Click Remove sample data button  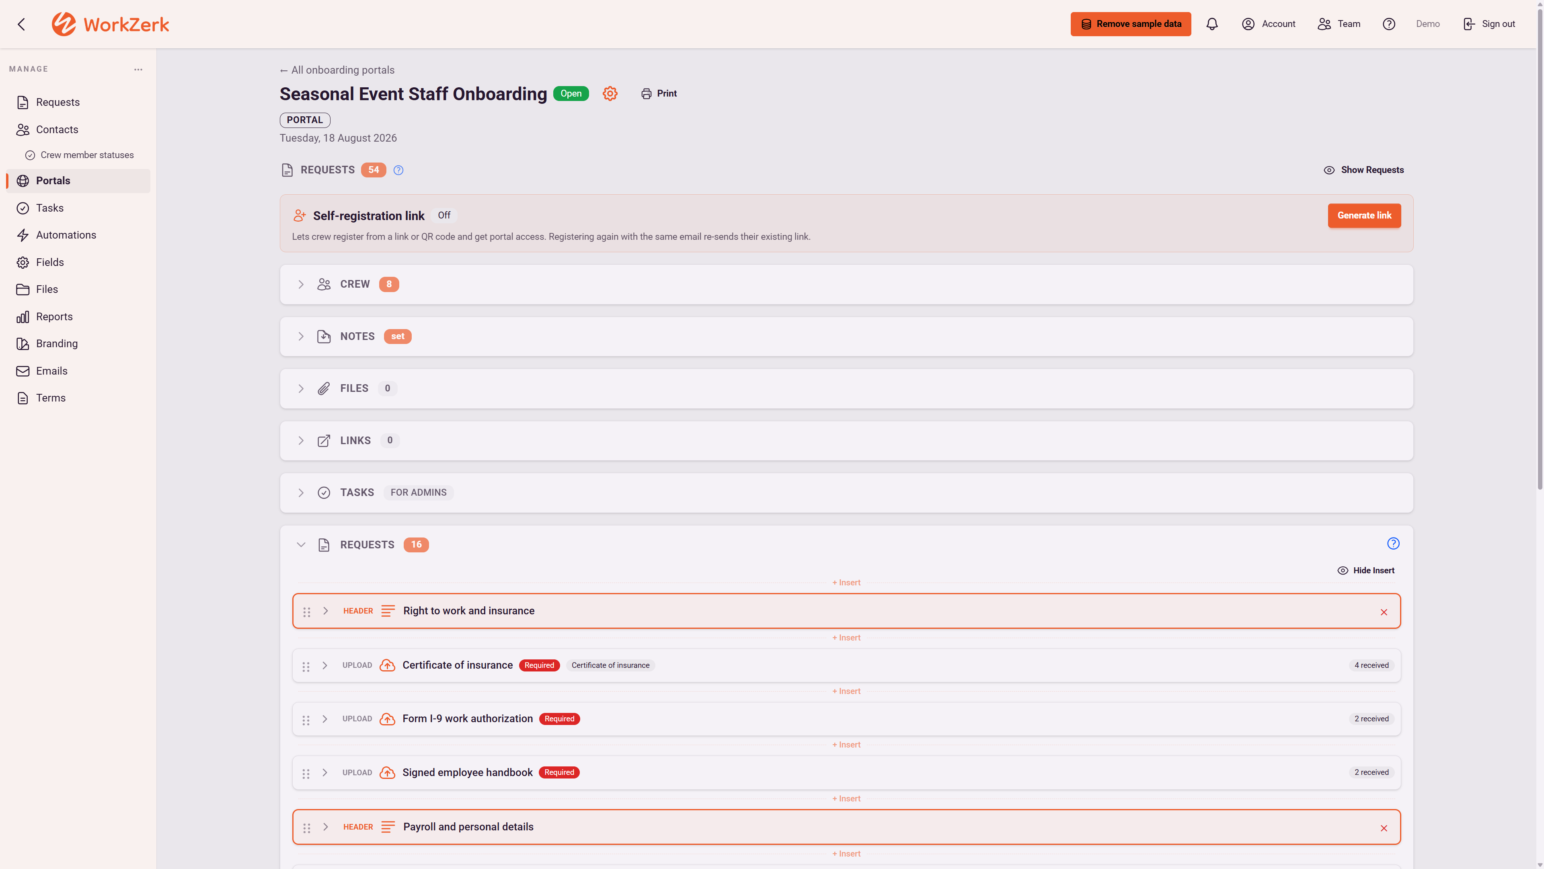pos(1130,24)
